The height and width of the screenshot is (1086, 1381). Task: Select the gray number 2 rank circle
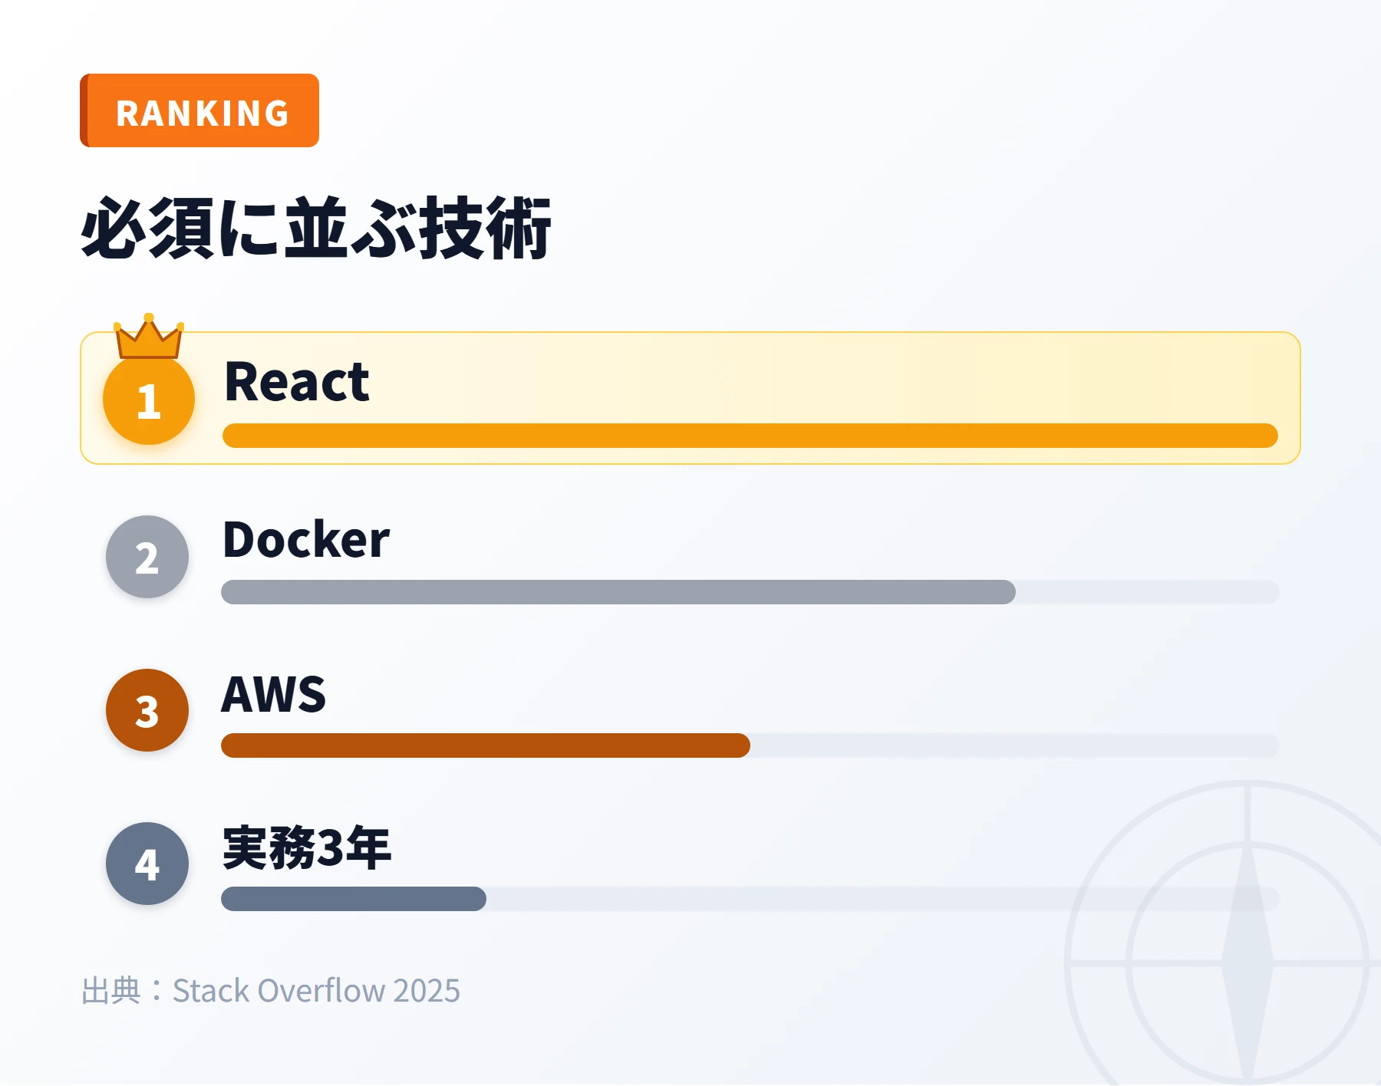point(147,557)
